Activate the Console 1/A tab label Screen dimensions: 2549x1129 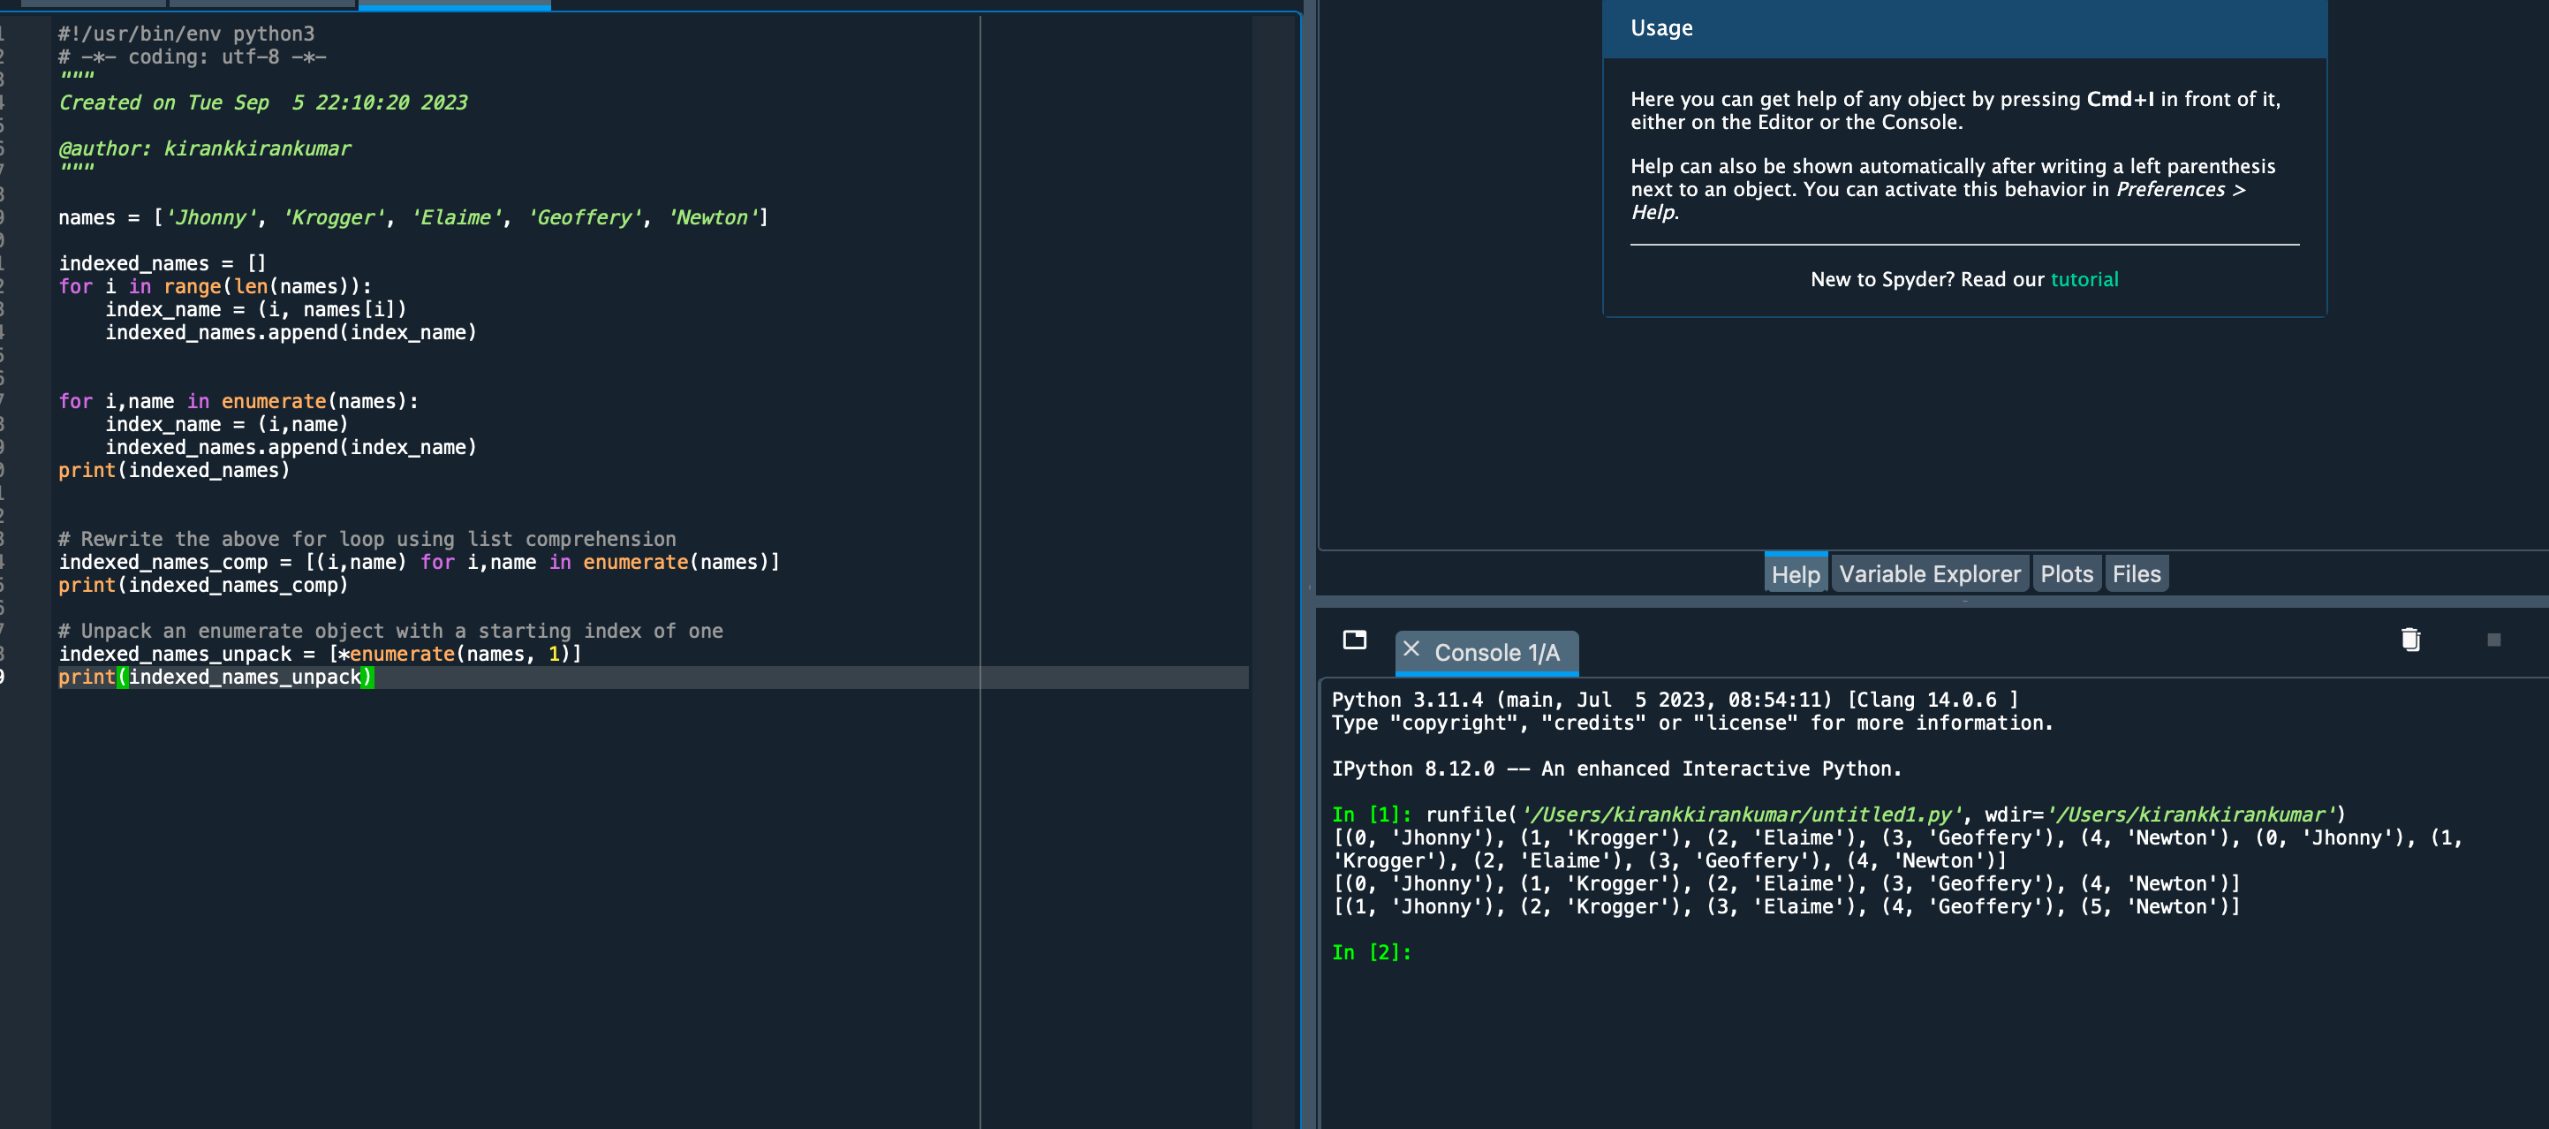coord(1496,653)
